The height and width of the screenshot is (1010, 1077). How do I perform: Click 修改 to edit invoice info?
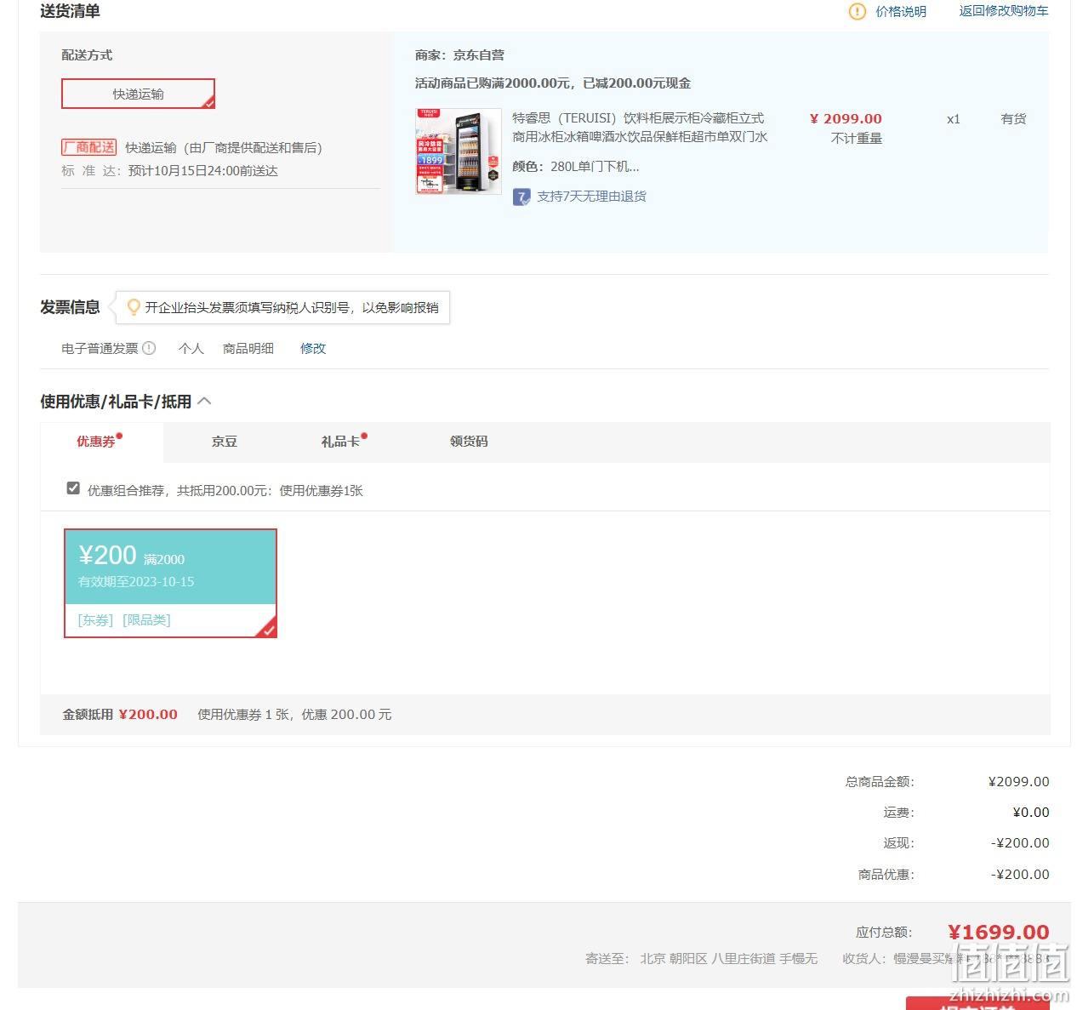pyautogui.click(x=313, y=348)
